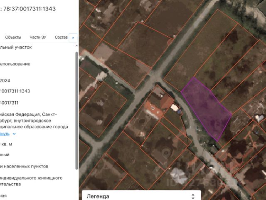Select the Состав tab
266x200 pixels.
pos(61,37)
